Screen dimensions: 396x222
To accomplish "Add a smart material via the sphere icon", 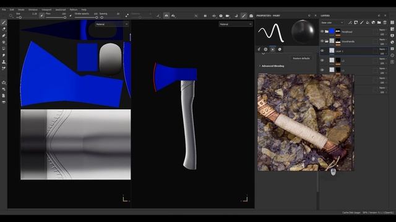I will pos(373,23).
